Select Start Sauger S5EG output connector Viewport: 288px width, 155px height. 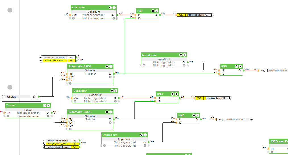click(273, 70)
